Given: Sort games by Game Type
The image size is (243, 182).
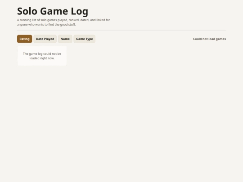Looking at the screenshot, I should (x=84, y=39).
